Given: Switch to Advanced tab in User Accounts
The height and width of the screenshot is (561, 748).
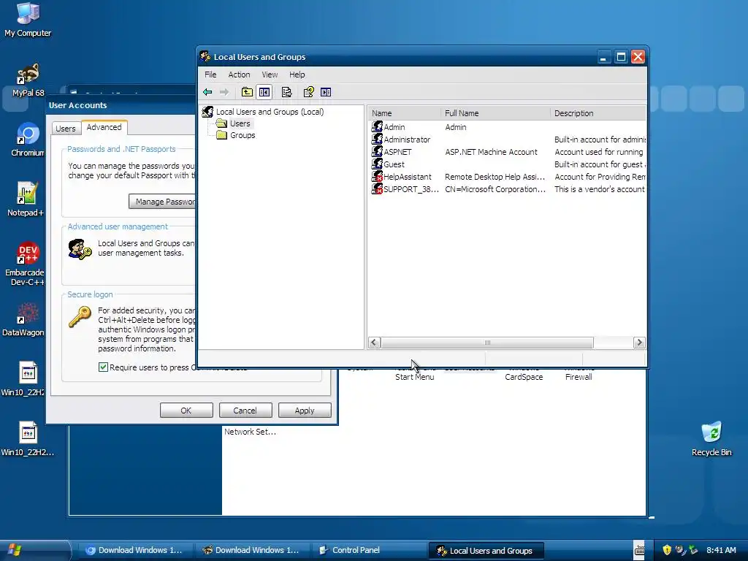Looking at the screenshot, I should [104, 127].
